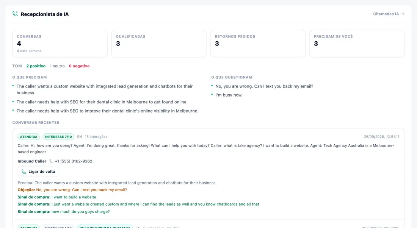
Task: Click the Interesse 7/10 badge
Action: pyautogui.click(x=58, y=137)
